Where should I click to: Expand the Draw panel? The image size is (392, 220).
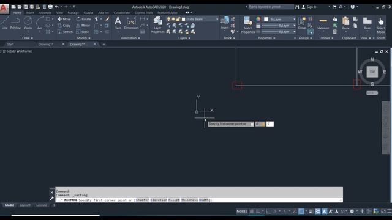pyautogui.click(x=28, y=38)
